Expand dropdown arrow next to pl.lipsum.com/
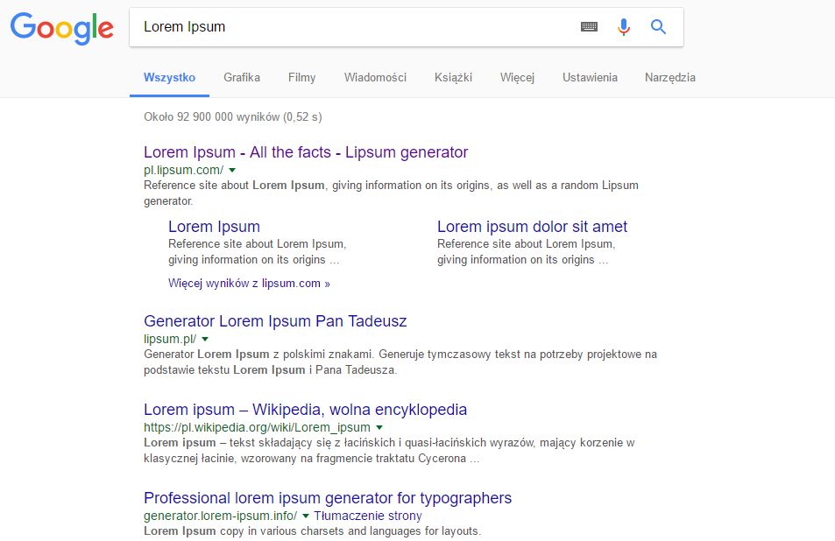 click(x=232, y=170)
